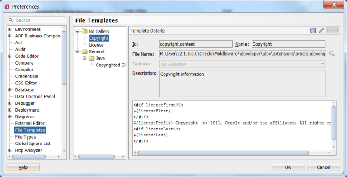
Task: Click the pencil edit template icon
Action: [x=321, y=31]
